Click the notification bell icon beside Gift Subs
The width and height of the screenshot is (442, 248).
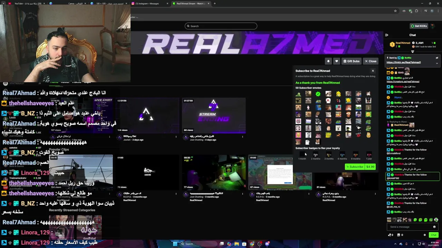coord(328,61)
